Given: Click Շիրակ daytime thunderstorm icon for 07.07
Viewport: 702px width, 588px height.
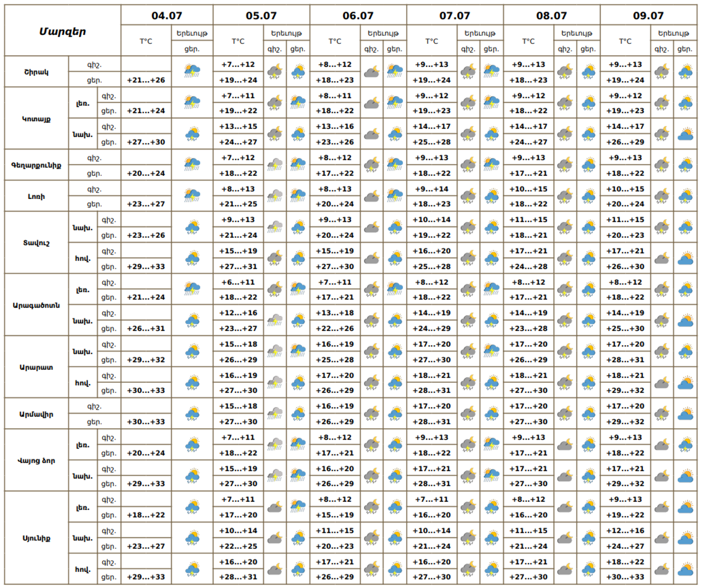Looking at the screenshot, I should pyautogui.click(x=491, y=71).
